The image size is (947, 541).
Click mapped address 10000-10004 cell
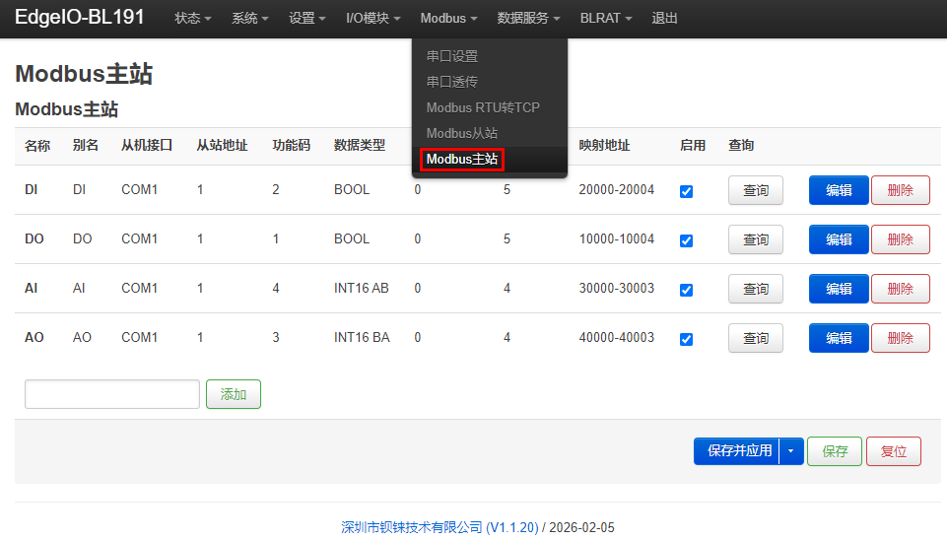click(617, 239)
